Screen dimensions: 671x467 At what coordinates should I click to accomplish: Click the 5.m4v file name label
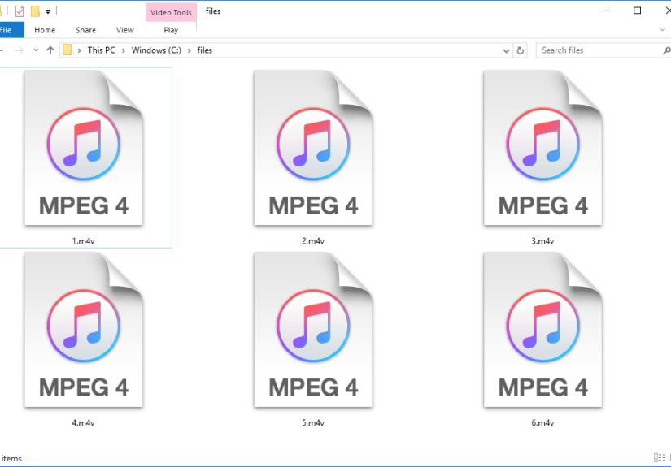coord(313,423)
